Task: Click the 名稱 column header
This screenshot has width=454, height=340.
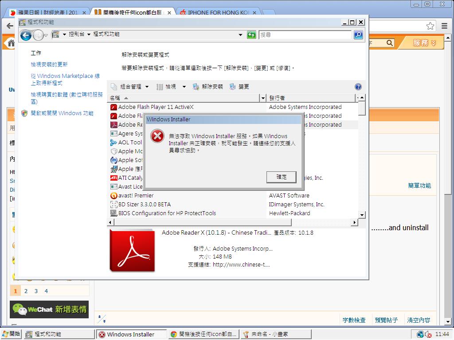Action: (184, 98)
